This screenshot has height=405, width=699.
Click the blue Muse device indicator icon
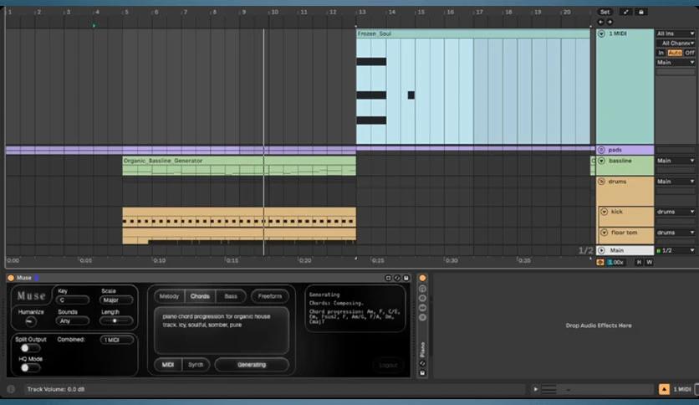coord(37,278)
